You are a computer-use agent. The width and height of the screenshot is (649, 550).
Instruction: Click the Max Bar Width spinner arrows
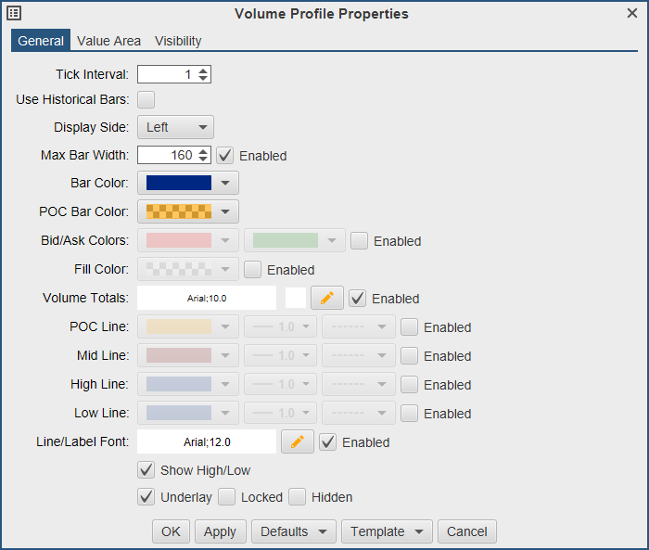pyautogui.click(x=204, y=155)
